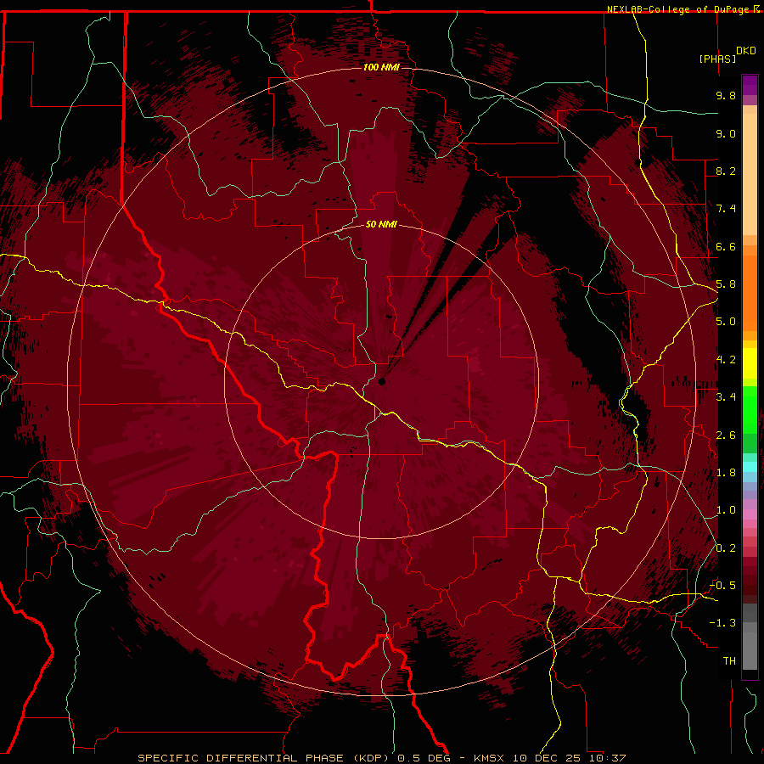Screen dimensions: 764x764
Task: Select the 5.8 legend value
Action: [726, 284]
